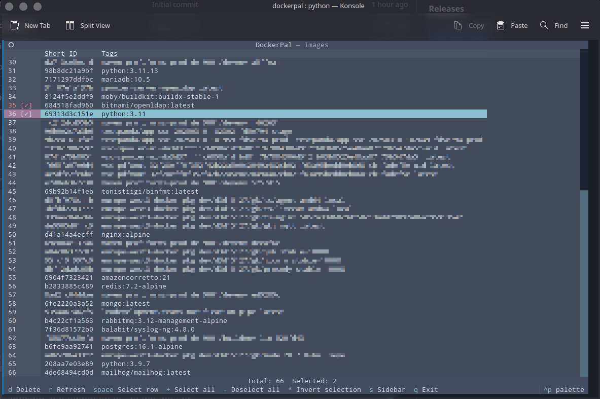Select the tonistiigi/binfmt:latest row

pyautogui.click(x=245, y=191)
